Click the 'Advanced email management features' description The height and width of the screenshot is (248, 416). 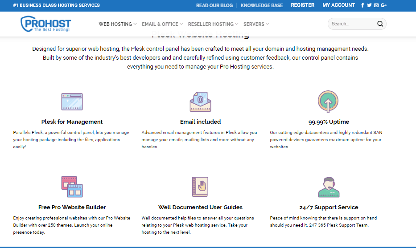(x=199, y=140)
